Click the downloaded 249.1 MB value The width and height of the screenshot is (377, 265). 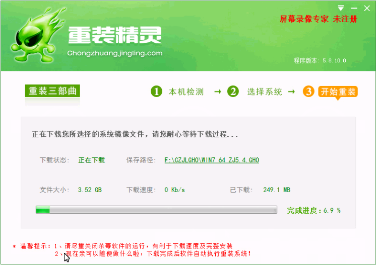277,190
